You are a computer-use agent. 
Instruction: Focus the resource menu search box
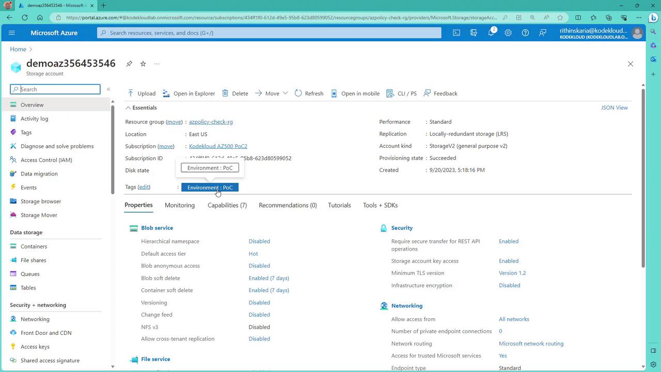55,89
